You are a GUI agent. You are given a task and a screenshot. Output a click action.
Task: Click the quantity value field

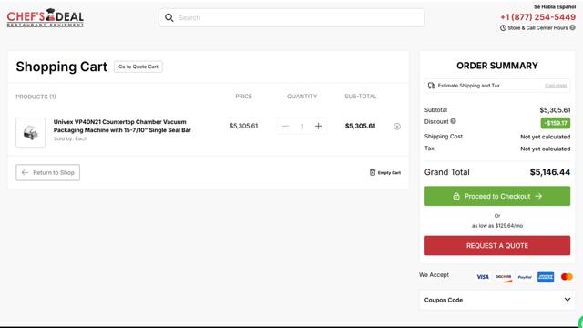(x=302, y=127)
